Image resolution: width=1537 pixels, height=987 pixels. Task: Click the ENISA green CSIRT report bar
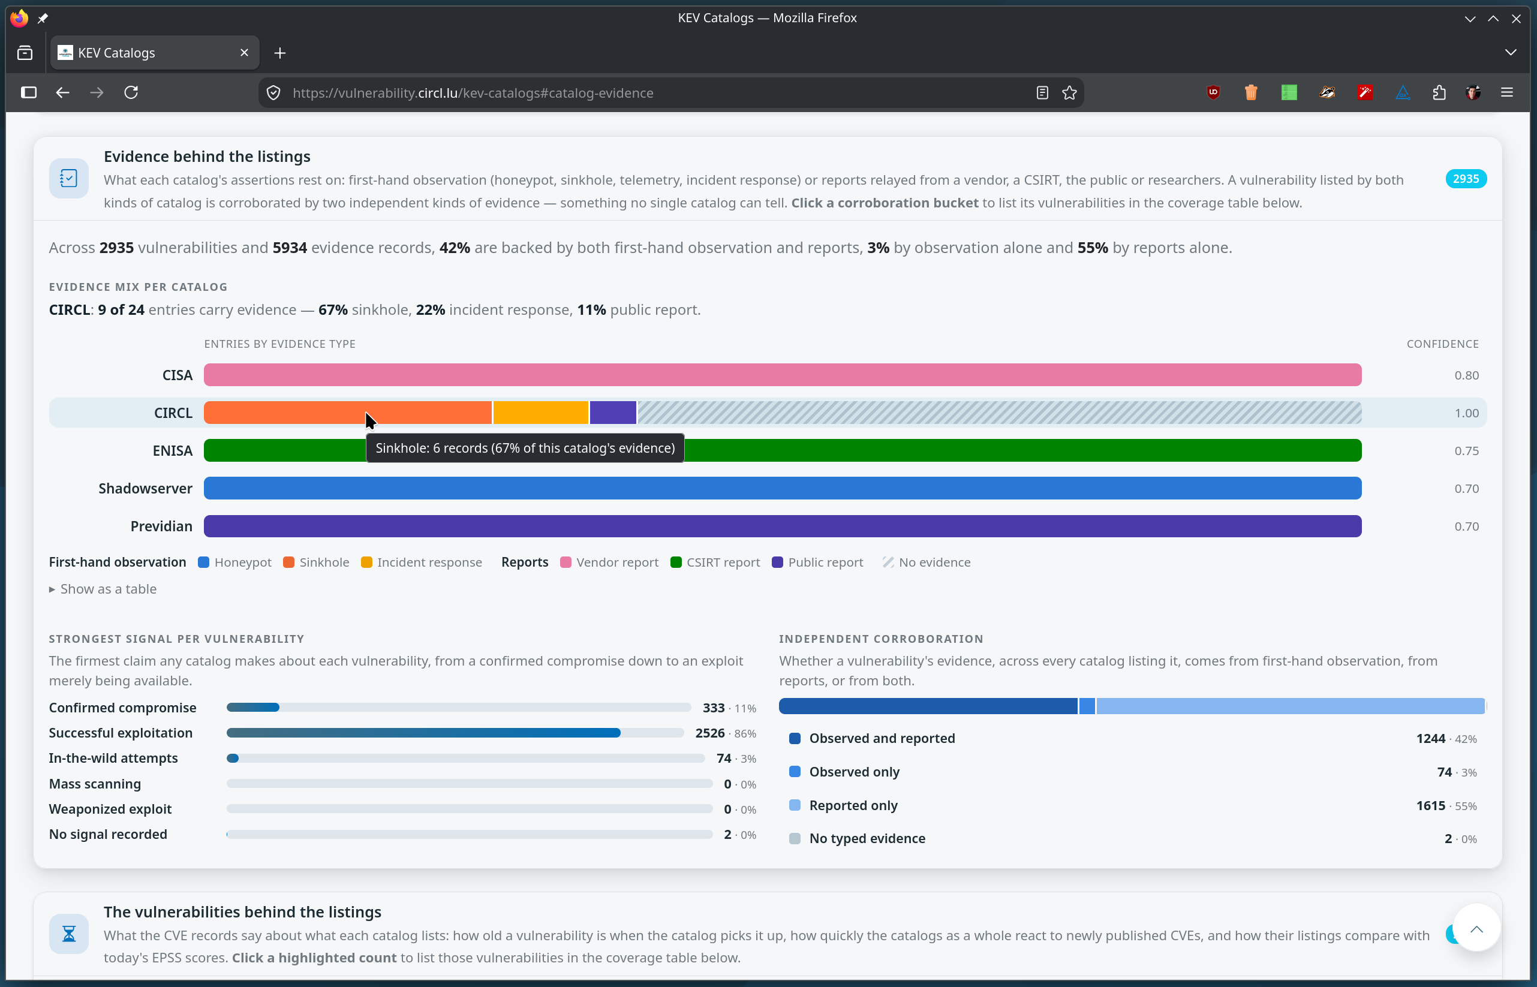[783, 450]
